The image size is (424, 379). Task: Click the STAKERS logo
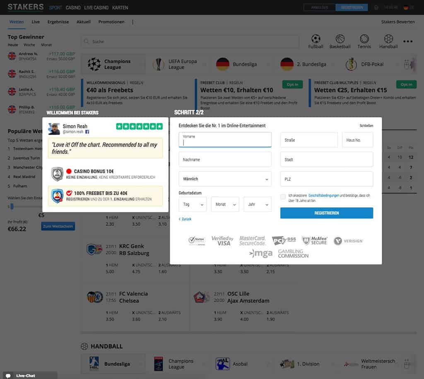(x=26, y=7)
